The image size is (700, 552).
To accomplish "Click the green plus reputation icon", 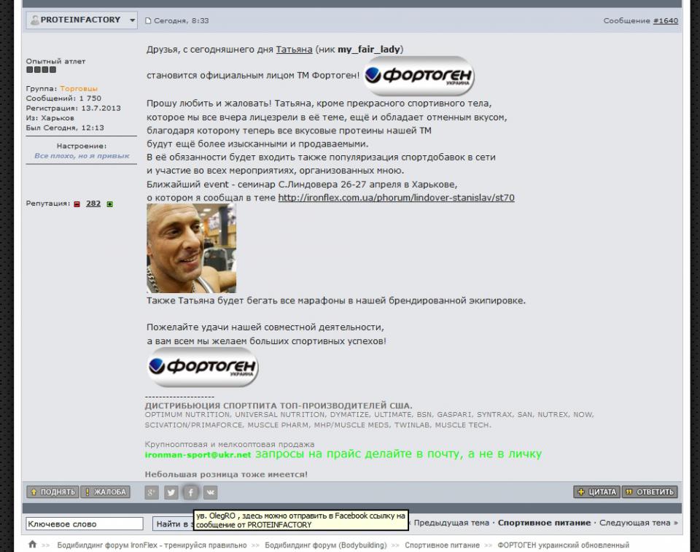I will [110, 204].
